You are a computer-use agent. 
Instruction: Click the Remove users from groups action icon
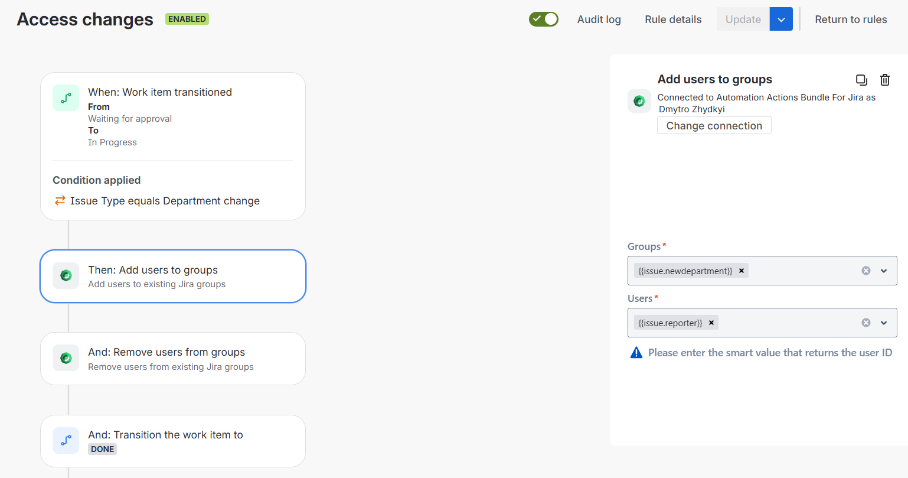pyautogui.click(x=66, y=357)
